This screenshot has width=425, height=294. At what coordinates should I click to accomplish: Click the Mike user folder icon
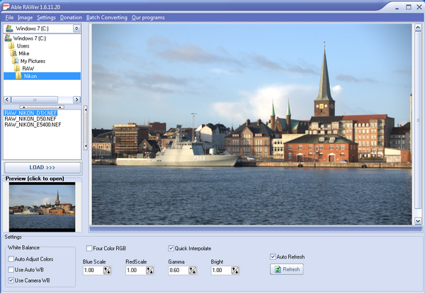coord(13,53)
